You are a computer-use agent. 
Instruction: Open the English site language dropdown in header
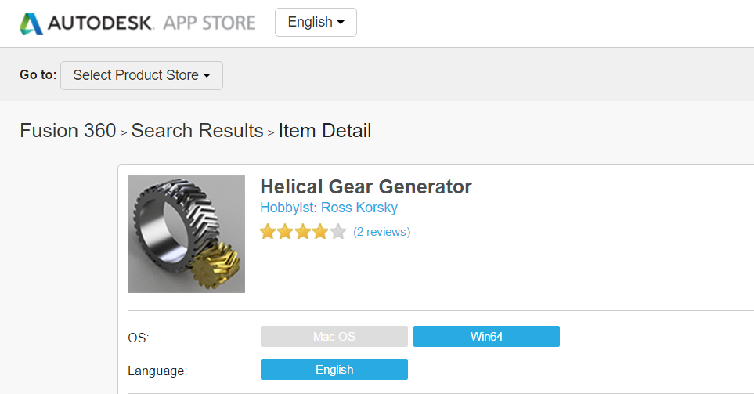[316, 23]
